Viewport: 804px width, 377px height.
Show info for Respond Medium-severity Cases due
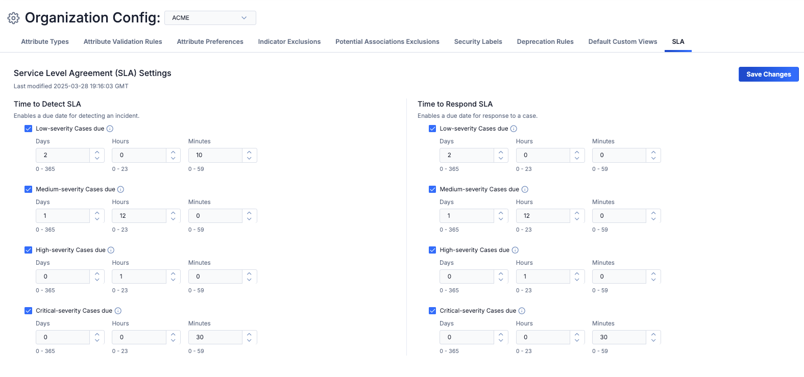click(525, 189)
